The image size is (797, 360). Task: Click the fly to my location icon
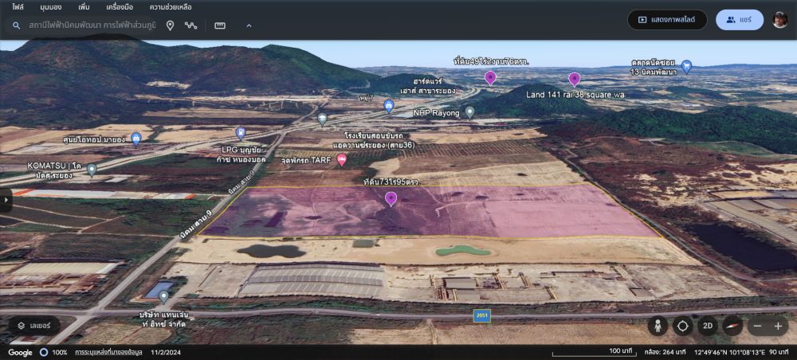pyautogui.click(x=683, y=326)
